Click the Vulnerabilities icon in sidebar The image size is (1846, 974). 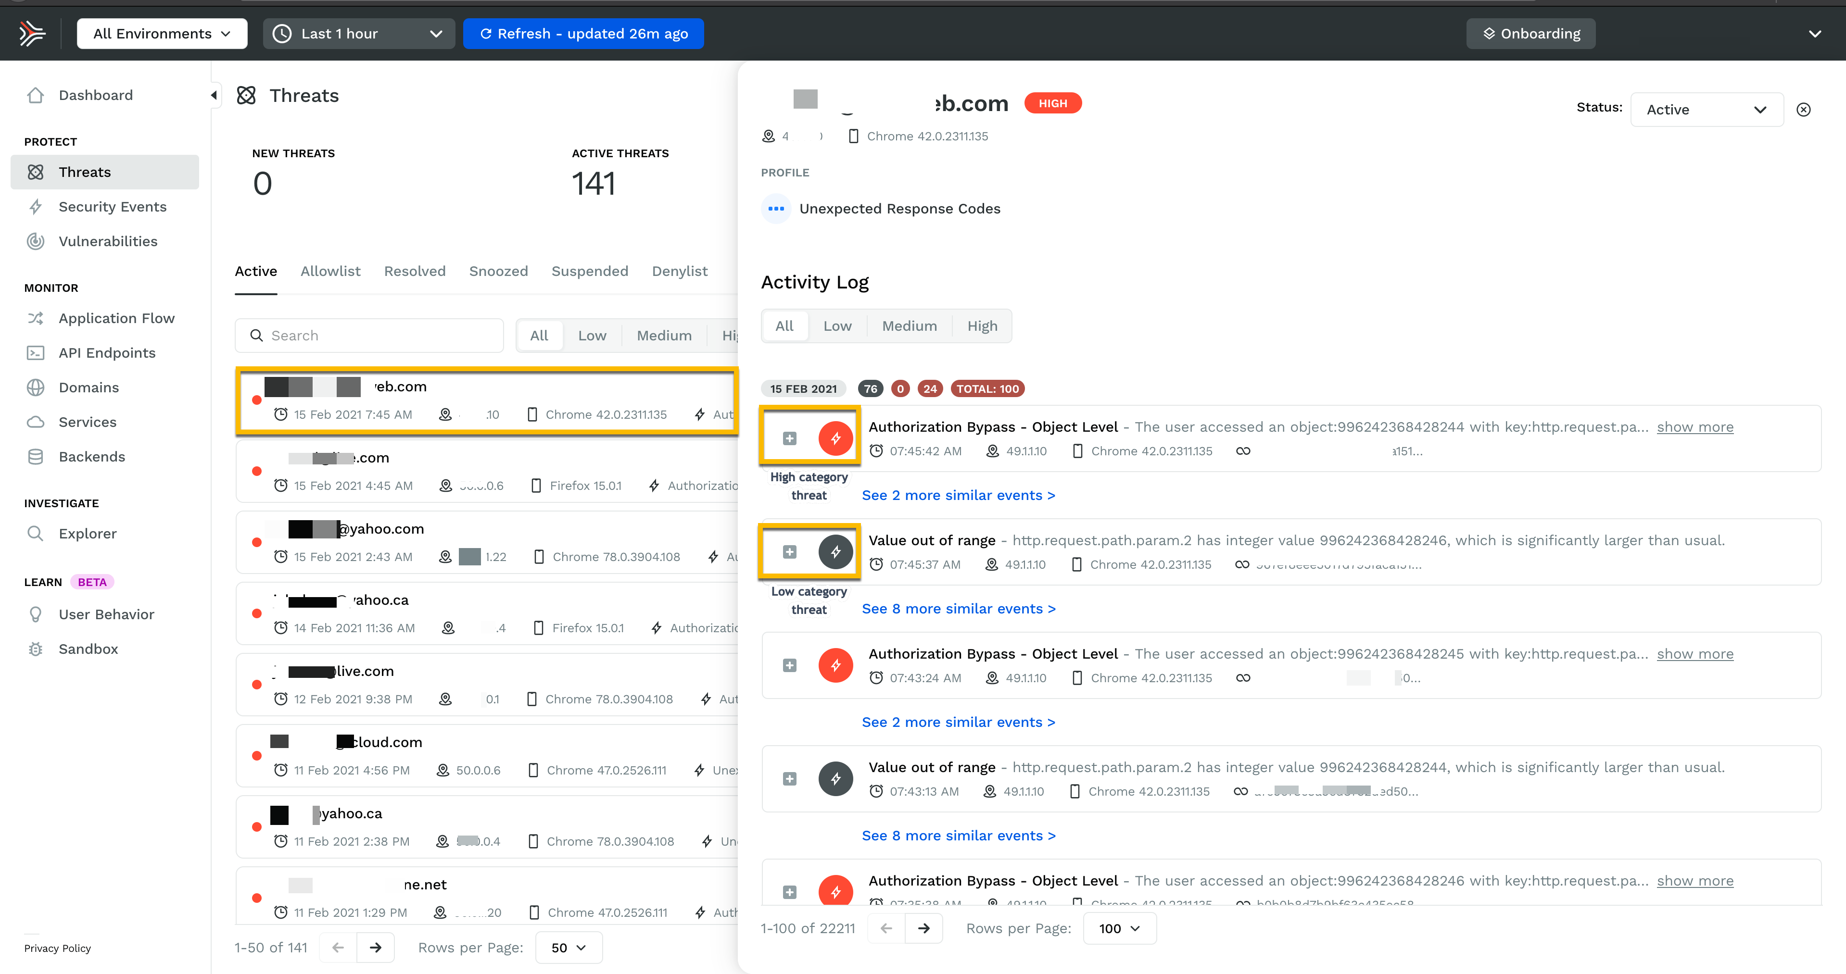click(x=37, y=240)
